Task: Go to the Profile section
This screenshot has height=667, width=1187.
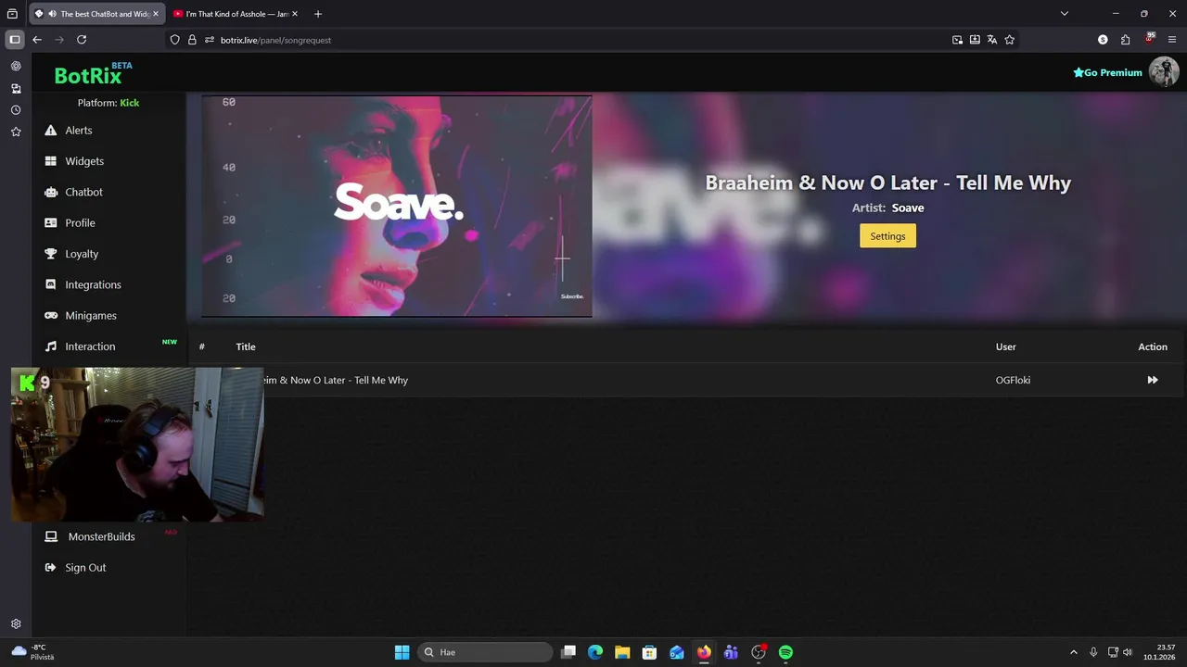Action: tap(80, 223)
